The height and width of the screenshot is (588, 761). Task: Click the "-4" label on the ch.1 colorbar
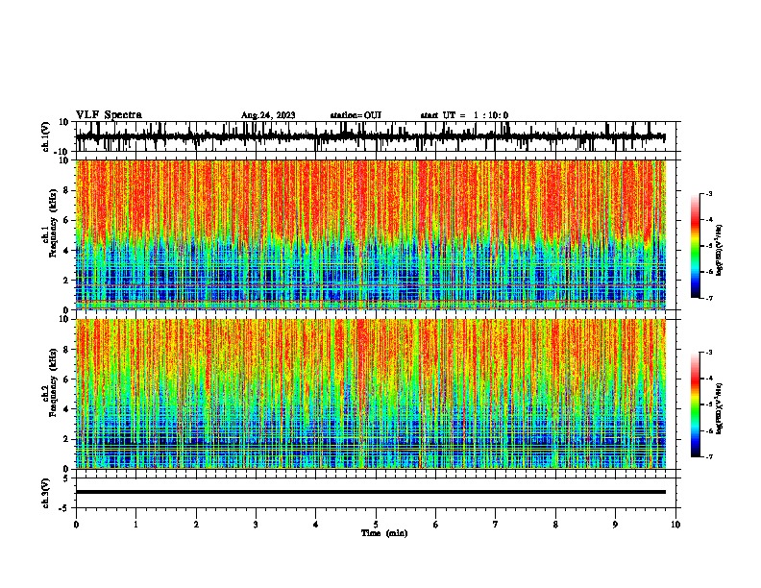709,220
